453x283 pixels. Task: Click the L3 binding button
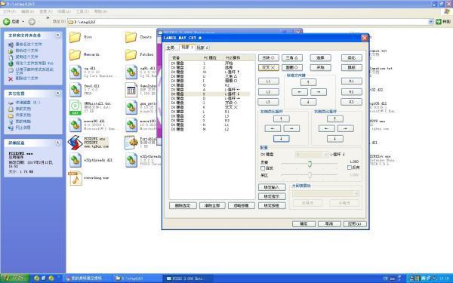click(x=268, y=102)
